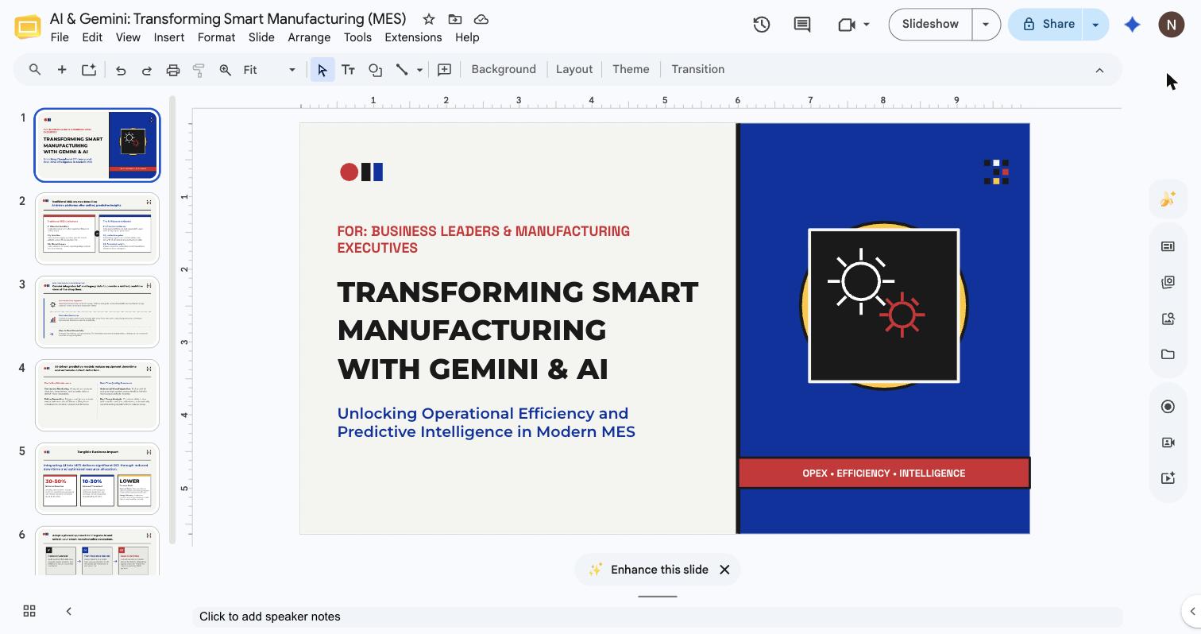Select the Line tool
Image resolution: width=1201 pixels, height=634 pixels.
(402, 70)
